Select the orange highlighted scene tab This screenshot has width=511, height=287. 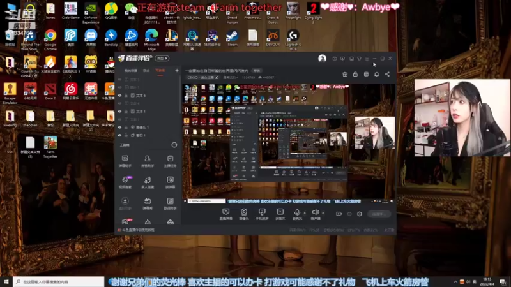160,70
